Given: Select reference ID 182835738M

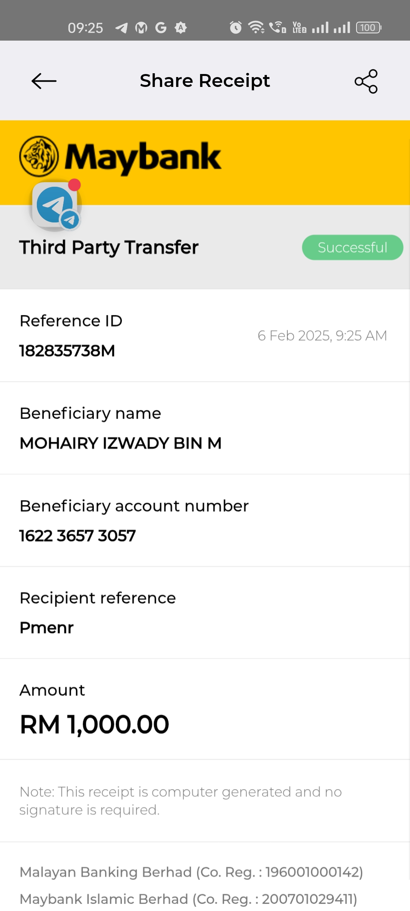Looking at the screenshot, I should (67, 351).
